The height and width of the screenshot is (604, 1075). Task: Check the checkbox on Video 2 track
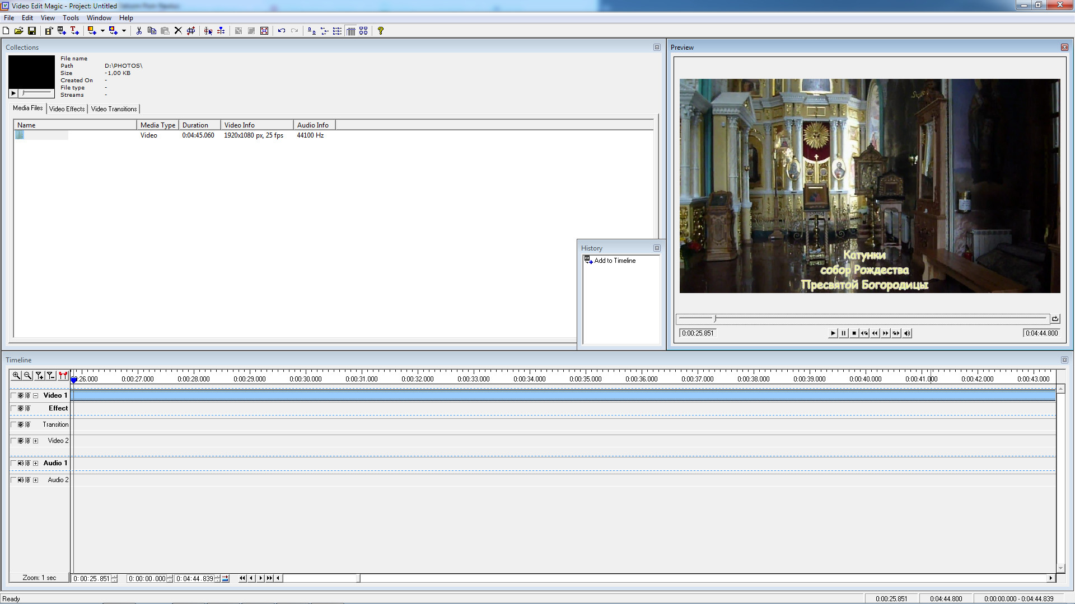(13, 441)
